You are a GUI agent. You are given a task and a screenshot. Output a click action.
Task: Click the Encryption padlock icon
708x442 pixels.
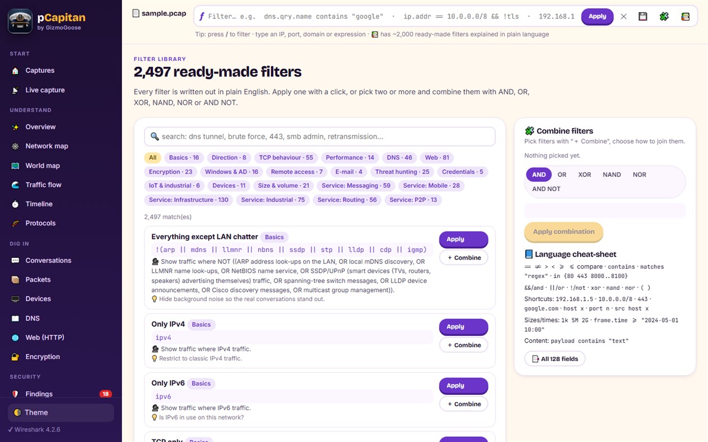(x=15, y=357)
